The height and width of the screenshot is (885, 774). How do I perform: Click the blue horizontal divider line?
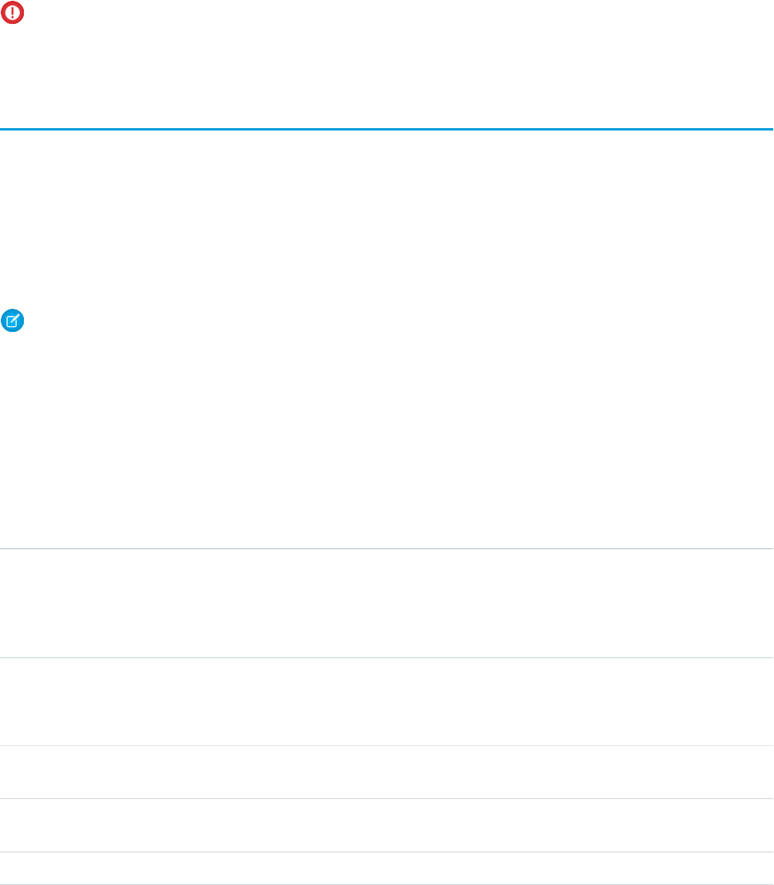[x=387, y=129]
